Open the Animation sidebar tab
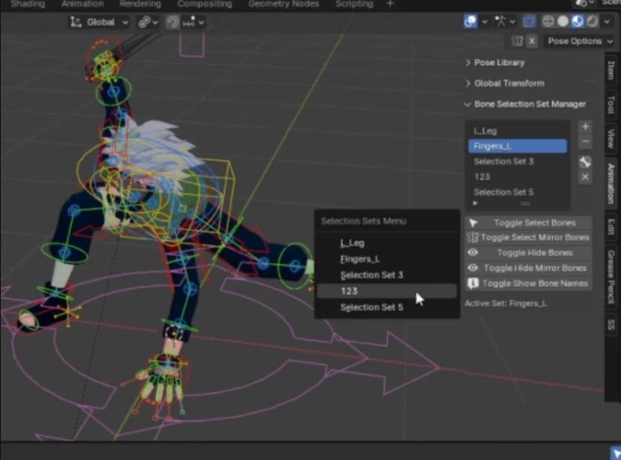 tap(612, 183)
